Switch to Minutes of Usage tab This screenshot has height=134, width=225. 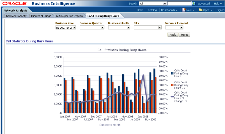[41, 16]
